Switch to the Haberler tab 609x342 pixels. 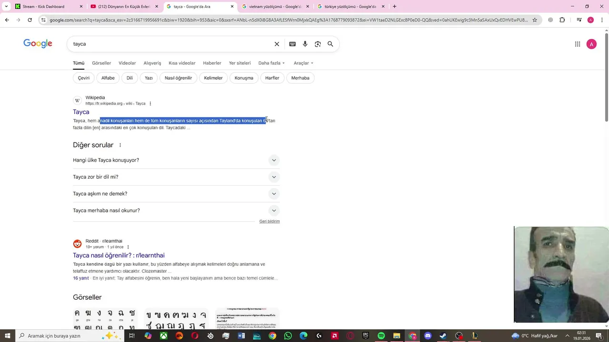[212, 63]
